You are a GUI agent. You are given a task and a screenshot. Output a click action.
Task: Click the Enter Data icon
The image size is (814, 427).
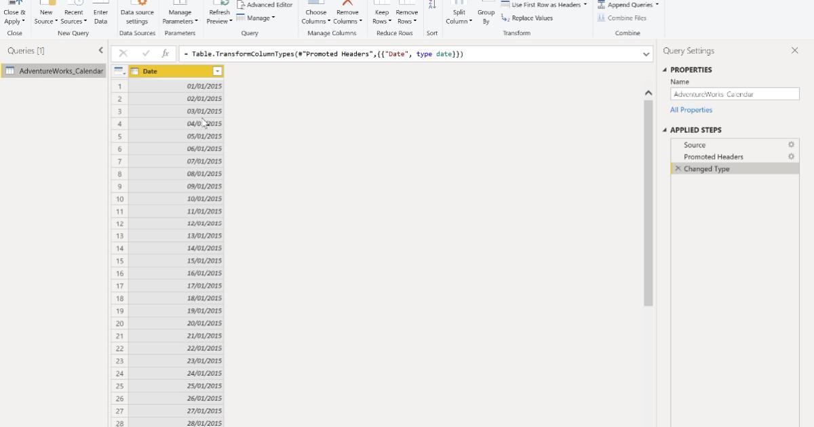pos(100,12)
